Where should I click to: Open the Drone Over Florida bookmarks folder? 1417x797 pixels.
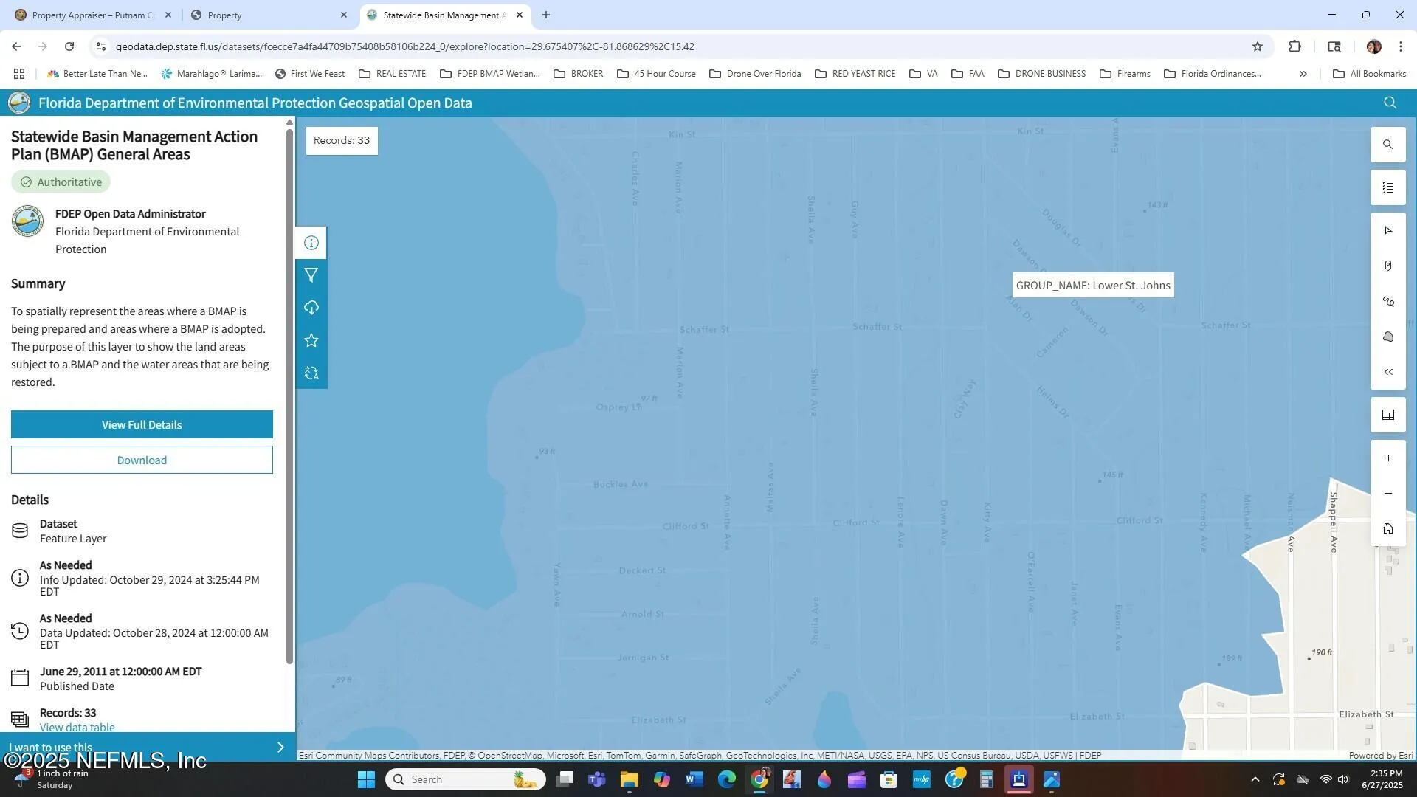point(755,74)
